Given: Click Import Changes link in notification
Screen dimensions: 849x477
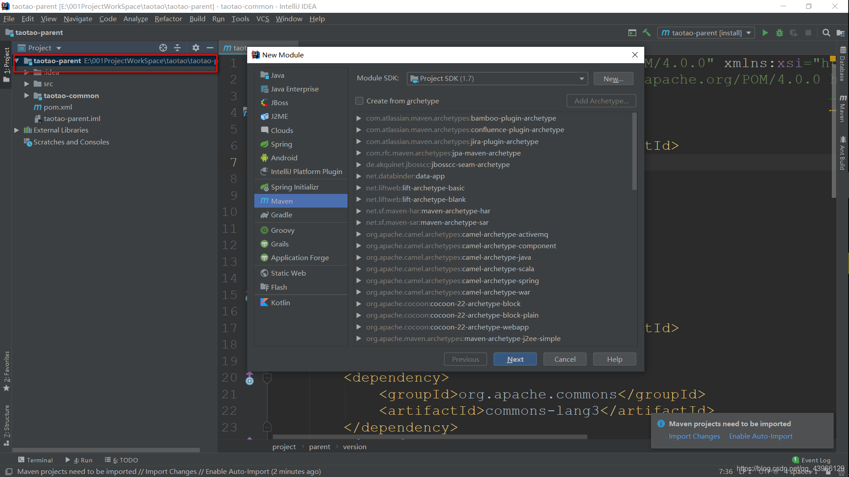Looking at the screenshot, I should click(694, 436).
